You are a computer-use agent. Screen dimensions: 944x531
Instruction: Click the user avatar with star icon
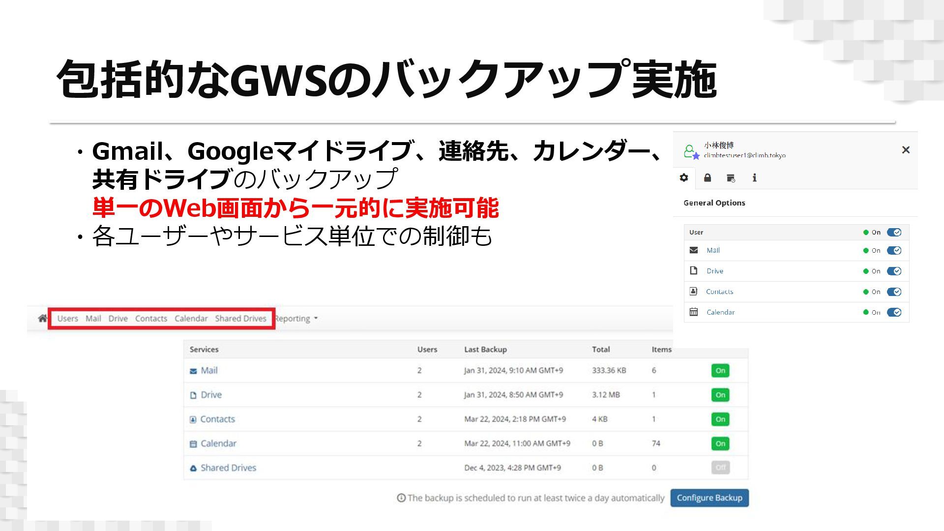(691, 151)
